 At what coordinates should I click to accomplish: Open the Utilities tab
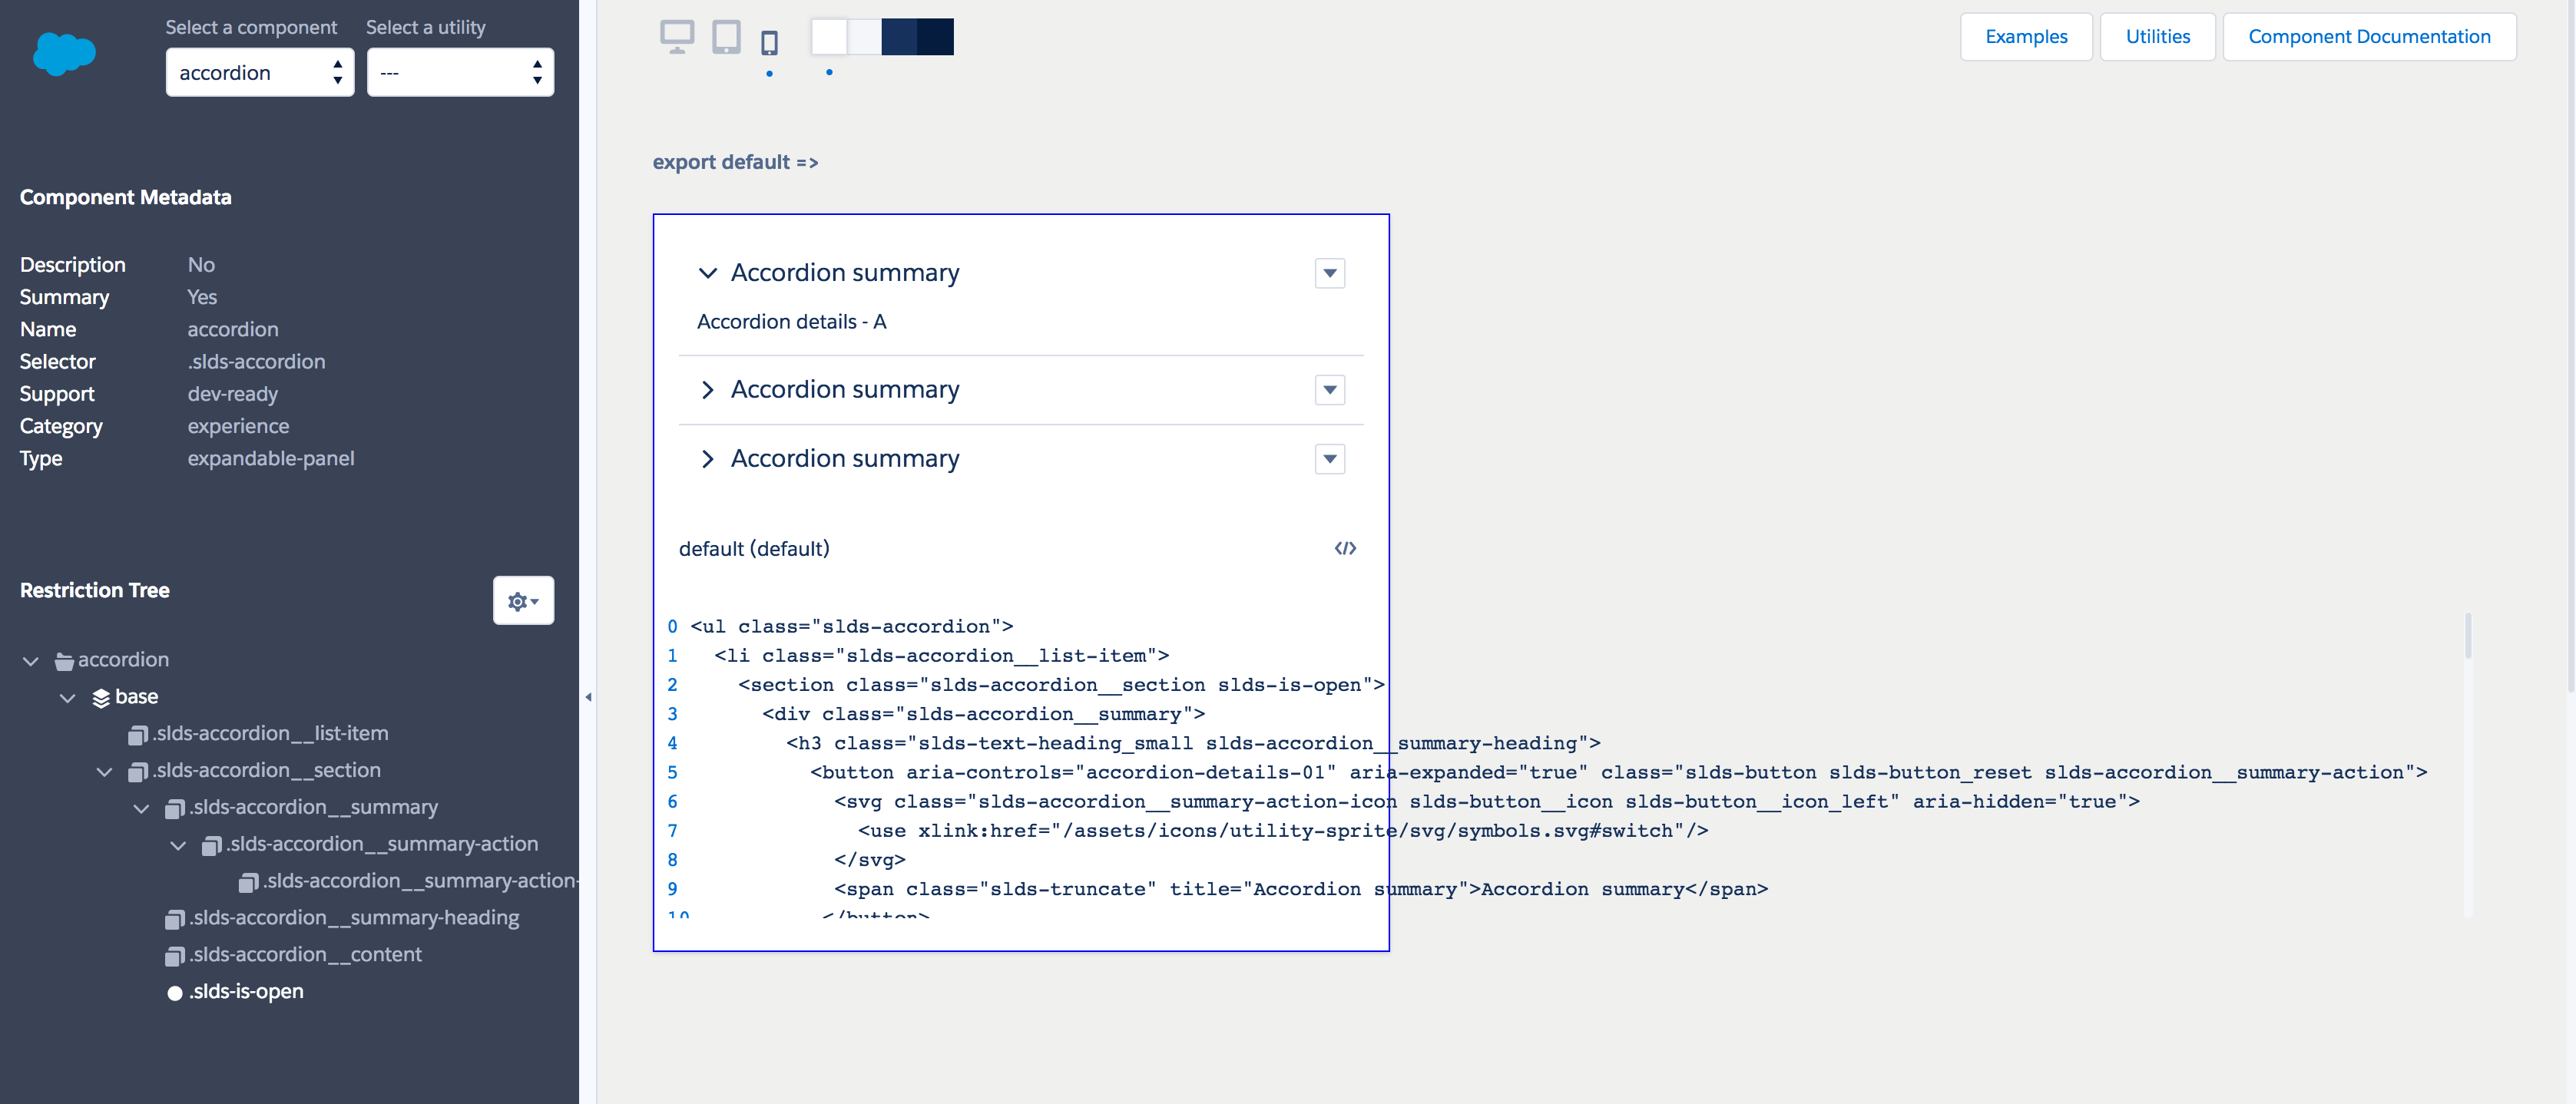point(2157,36)
